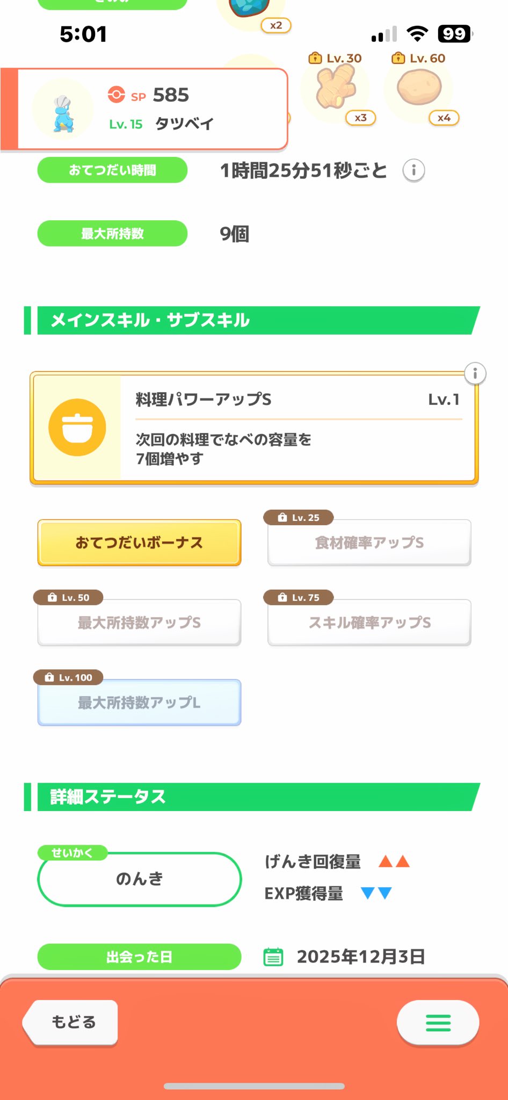Tap locked 食材確率アップS sub skill
This screenshot has height=1100, width=508.
point(369,542)
